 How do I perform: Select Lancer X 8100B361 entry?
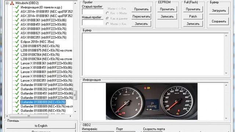[x=47, y=63]
